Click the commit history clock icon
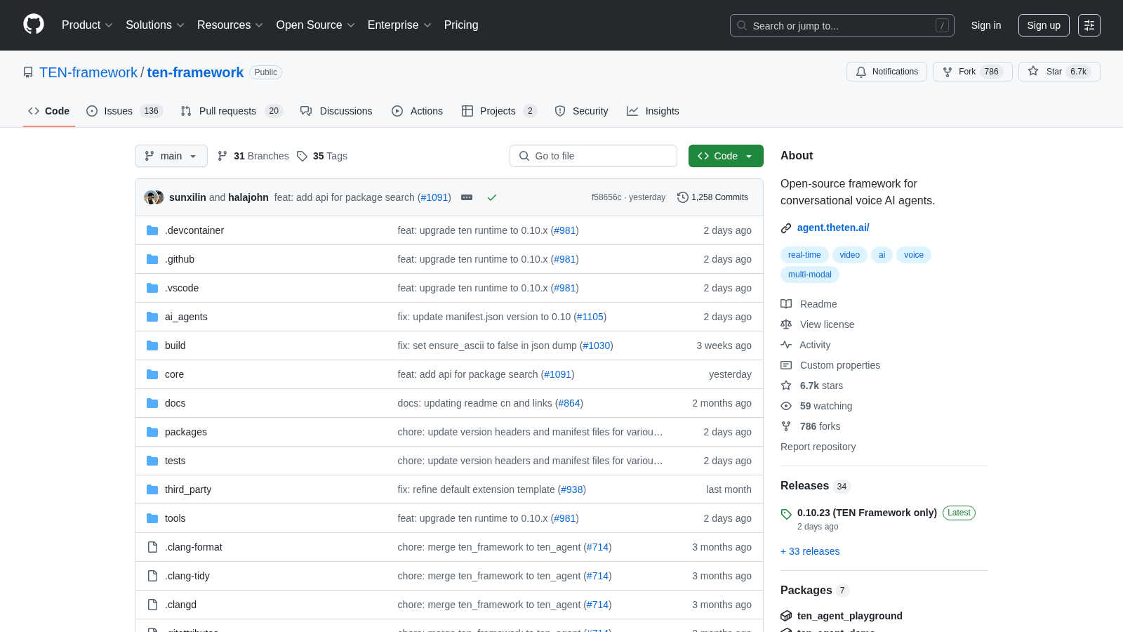This screenshot has width=1123, height=632. (x=682, y=197)
